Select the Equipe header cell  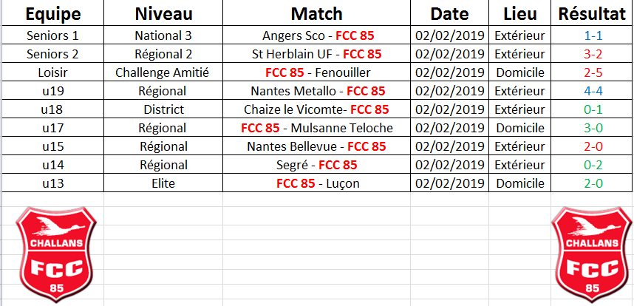(x=53, y=14)
